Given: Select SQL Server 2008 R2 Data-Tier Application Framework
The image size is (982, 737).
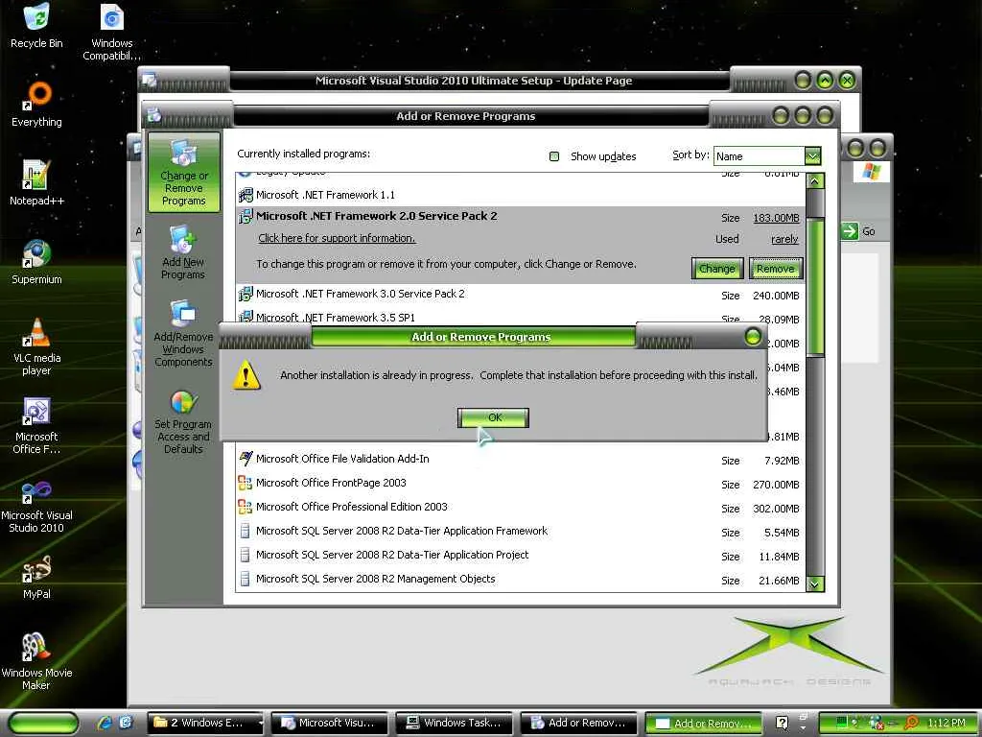Looking at the screenshot, I should click(520, 532).
